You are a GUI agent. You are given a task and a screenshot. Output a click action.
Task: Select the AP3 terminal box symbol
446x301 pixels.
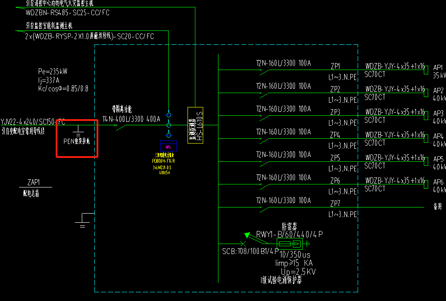click(426, 116)
